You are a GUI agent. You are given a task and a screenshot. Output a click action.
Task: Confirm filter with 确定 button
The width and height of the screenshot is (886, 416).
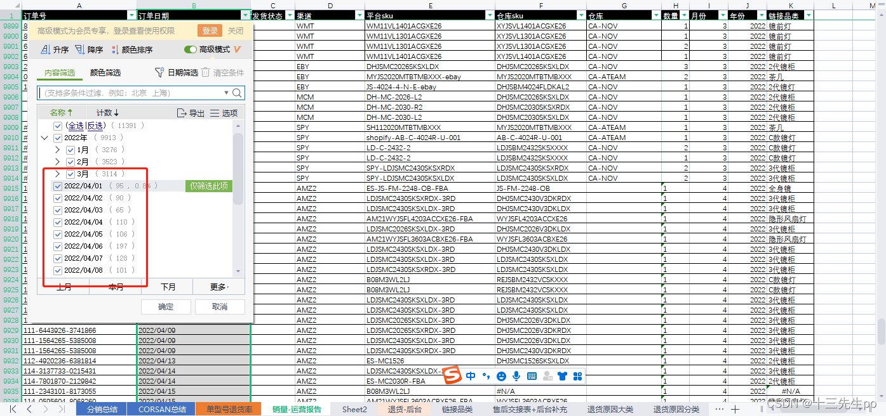(x=166, y=306)
